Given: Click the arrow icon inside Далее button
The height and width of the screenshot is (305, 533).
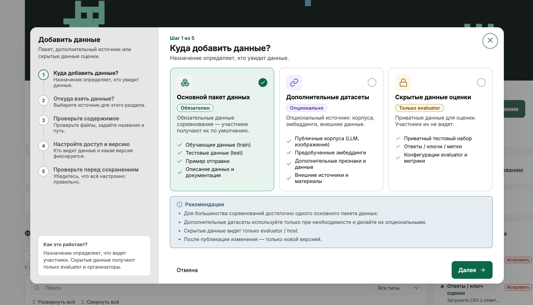Looking at the screenshot, I should (x=483, y=270).
